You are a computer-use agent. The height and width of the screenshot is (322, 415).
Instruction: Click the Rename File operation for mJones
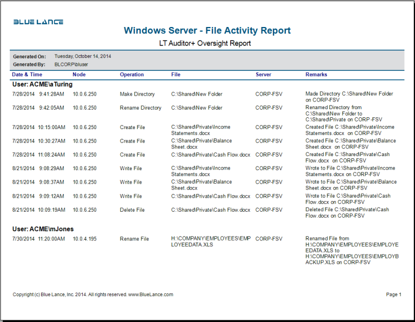(135, 239)
